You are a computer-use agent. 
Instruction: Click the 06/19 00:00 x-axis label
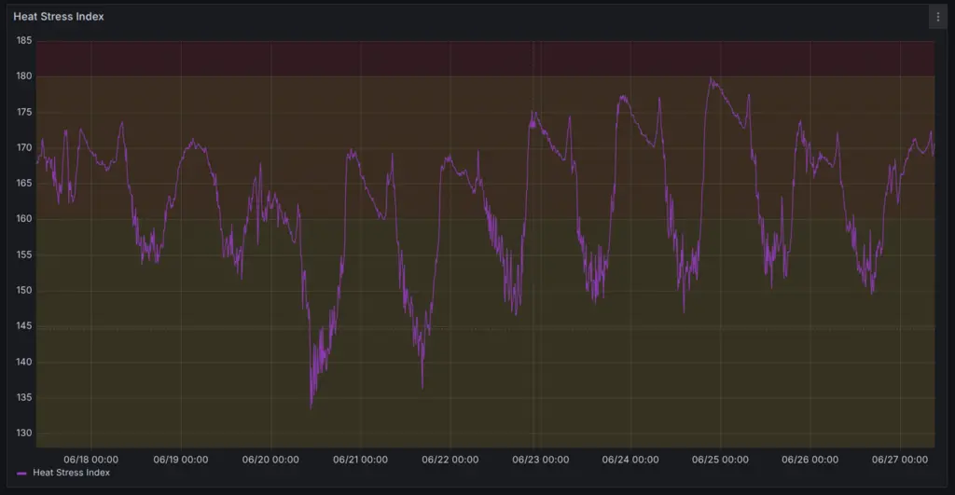(x=181, y=460)
